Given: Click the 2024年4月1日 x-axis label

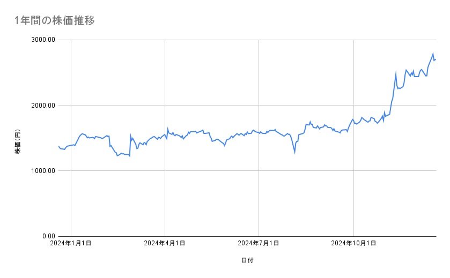Looking at the screenshot, I should coord(165,243).
